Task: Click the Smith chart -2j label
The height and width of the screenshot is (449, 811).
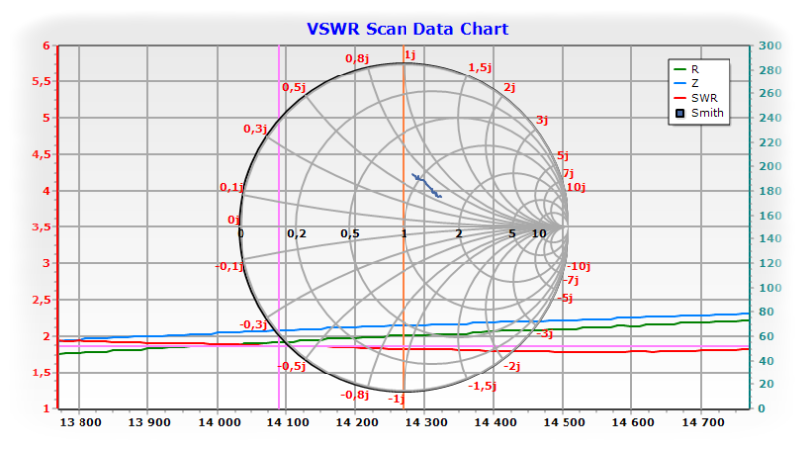Action: (x=512, y=366)
